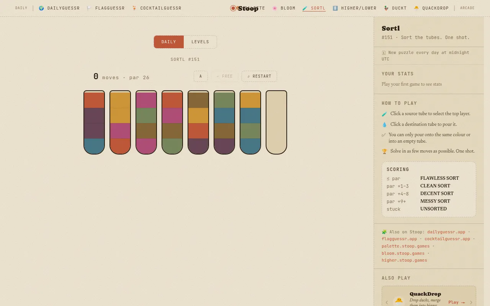Click the QuackDrop card title

pyautogui.click(x=425, y=294)
